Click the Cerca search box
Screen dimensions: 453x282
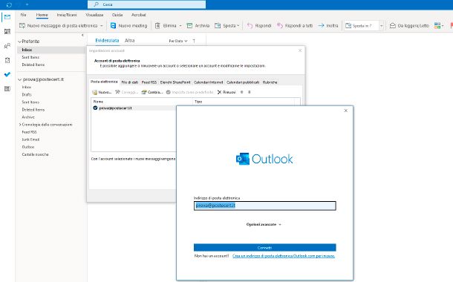pos(147,4)
